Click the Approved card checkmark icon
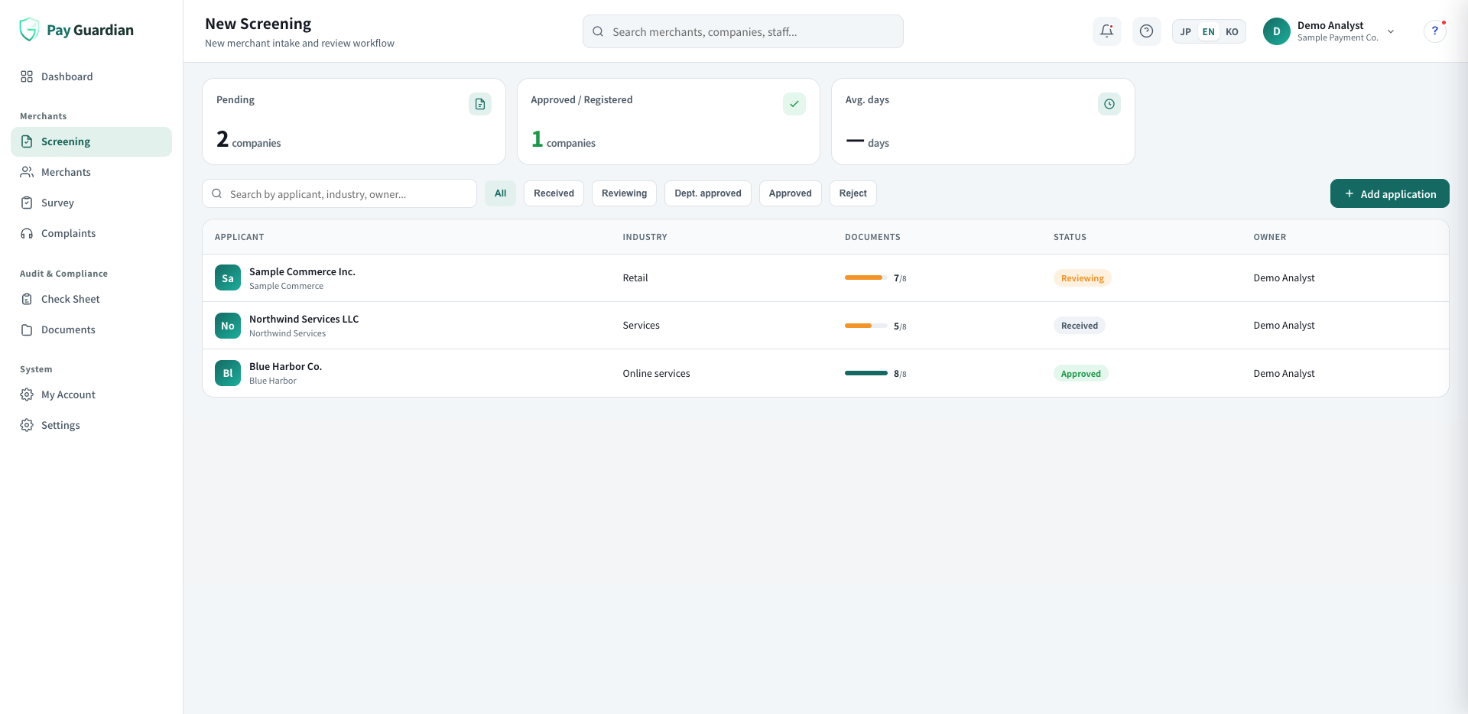 794,104
